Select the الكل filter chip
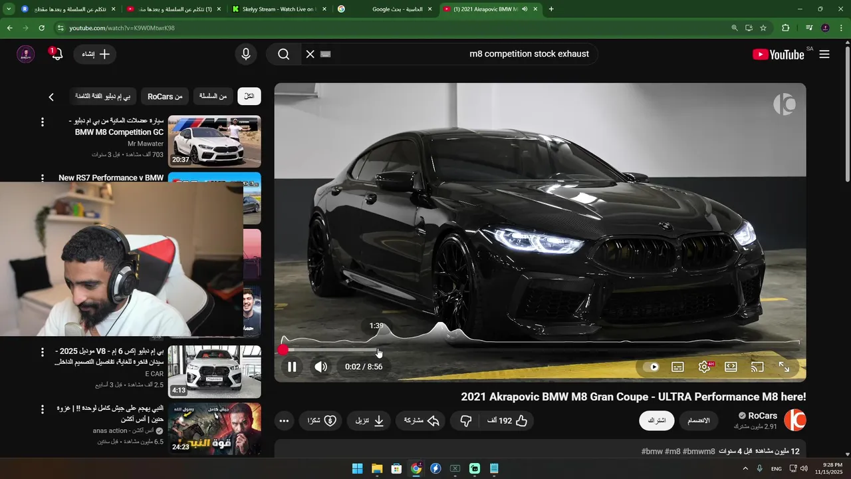The height and width of the screenshot is (479, 851). point(249,96)
